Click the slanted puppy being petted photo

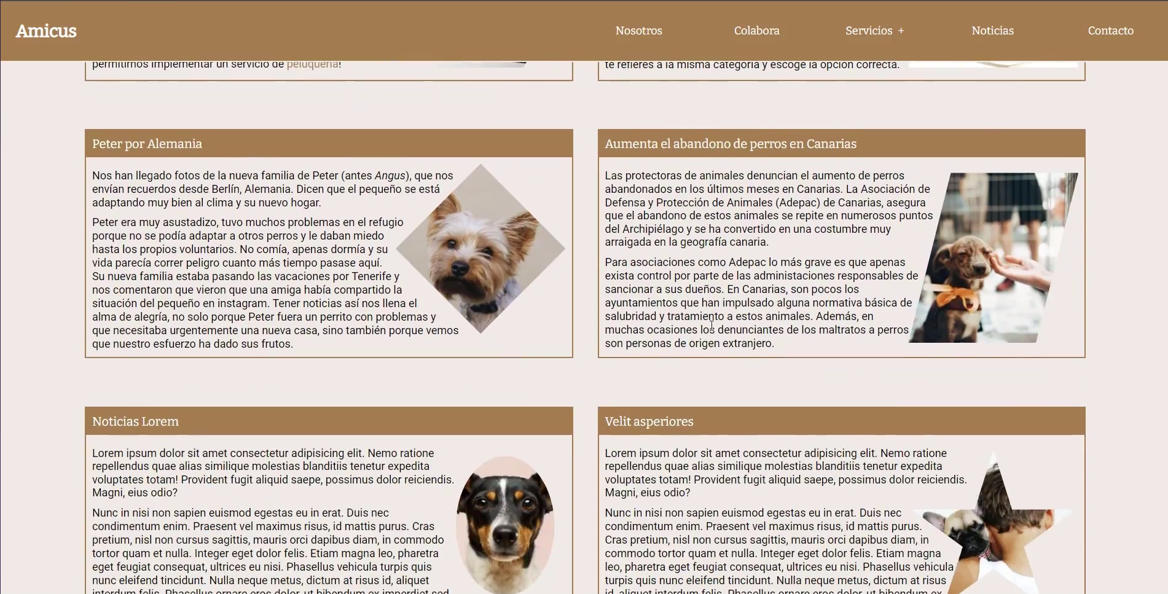click(x=994, y=258)
